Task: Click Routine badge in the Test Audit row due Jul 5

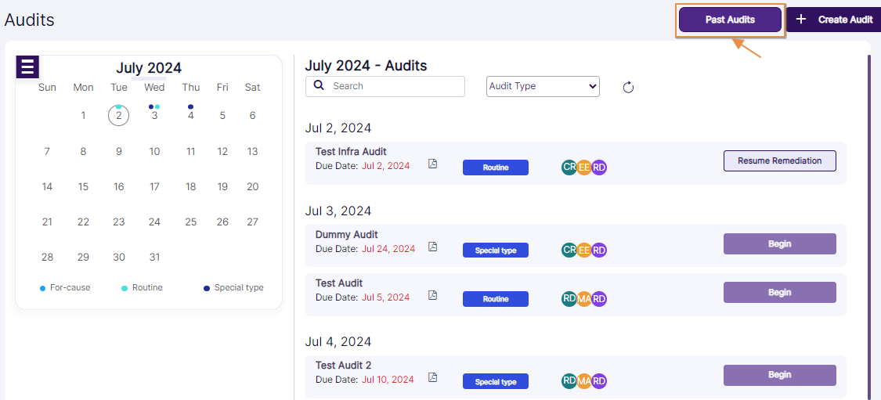Action: click(496, 299)
